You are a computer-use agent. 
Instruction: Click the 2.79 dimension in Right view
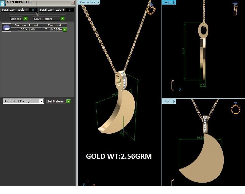(203, 85)
